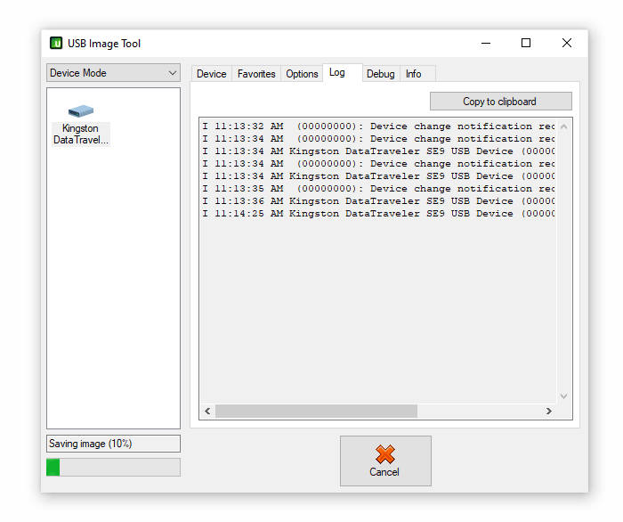Click the Kingston DataTravel... device label

point(81,134)
